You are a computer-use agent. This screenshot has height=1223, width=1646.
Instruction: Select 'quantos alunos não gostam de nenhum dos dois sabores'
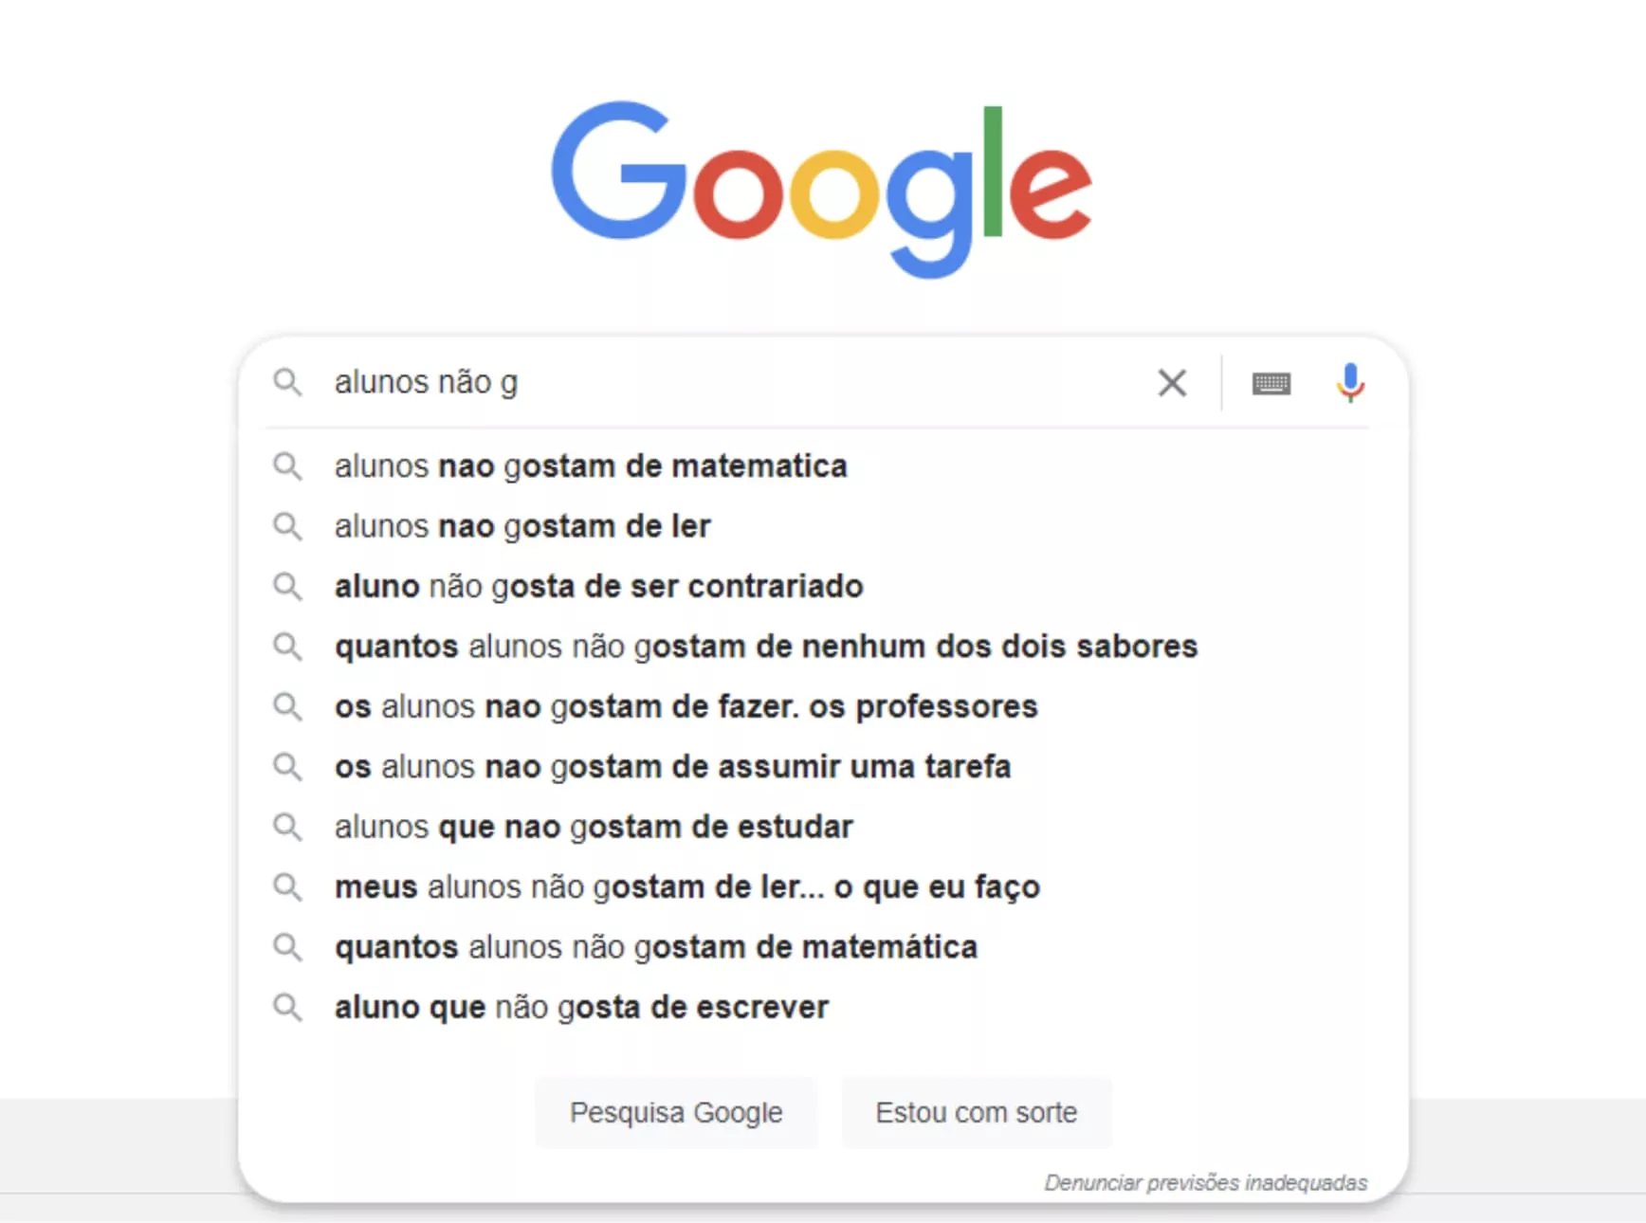pyautogui.click(x=821, y=647)
